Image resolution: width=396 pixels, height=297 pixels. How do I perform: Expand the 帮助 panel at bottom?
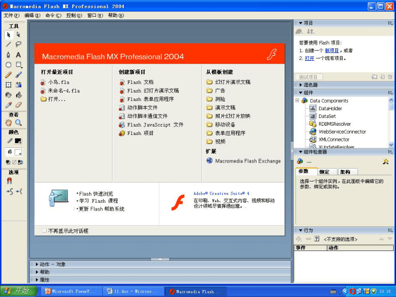point(37,272)
